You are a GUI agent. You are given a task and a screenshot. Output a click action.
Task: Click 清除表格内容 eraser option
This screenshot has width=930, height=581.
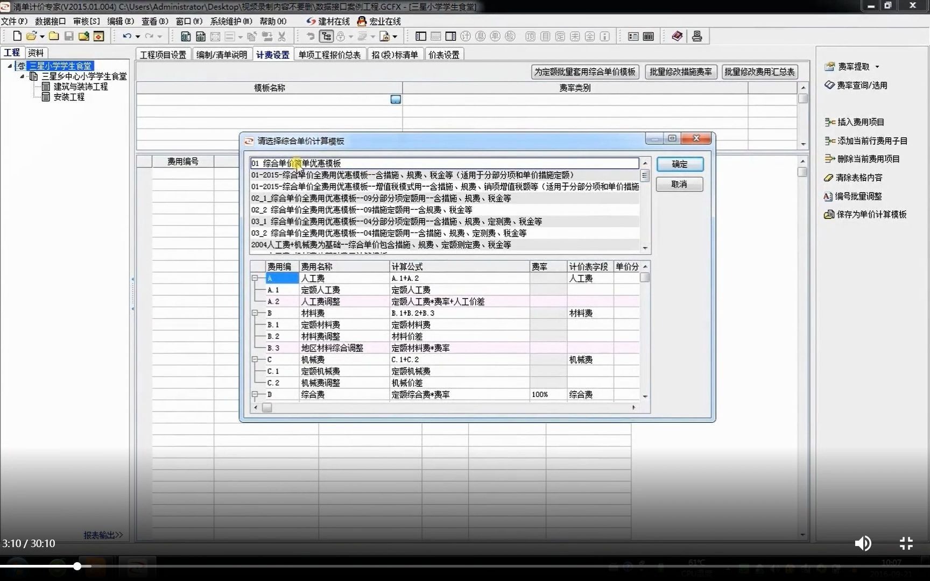pos(854,178)
